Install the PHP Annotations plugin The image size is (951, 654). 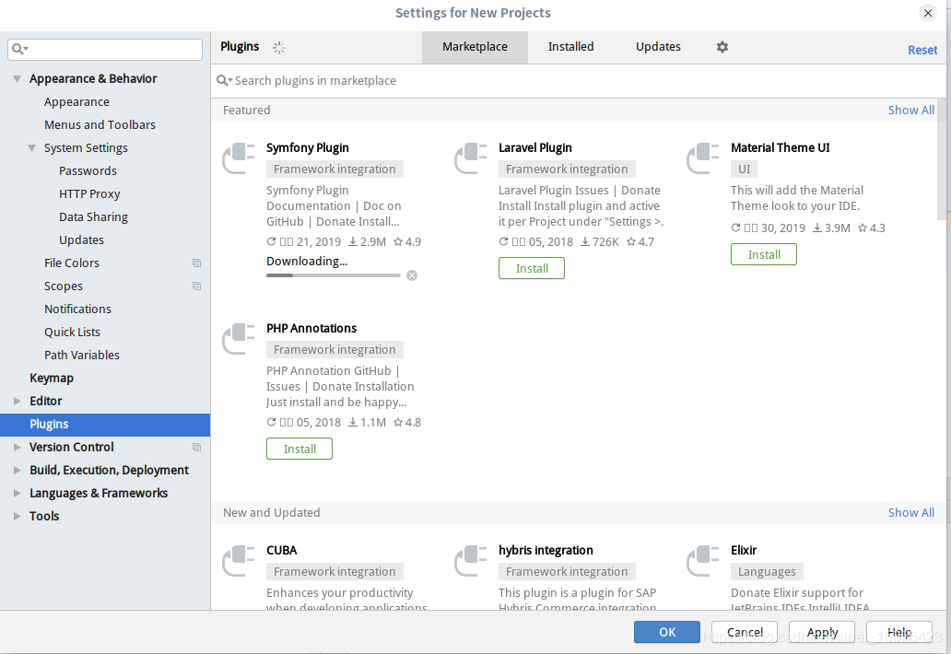(x=299, y=450)
